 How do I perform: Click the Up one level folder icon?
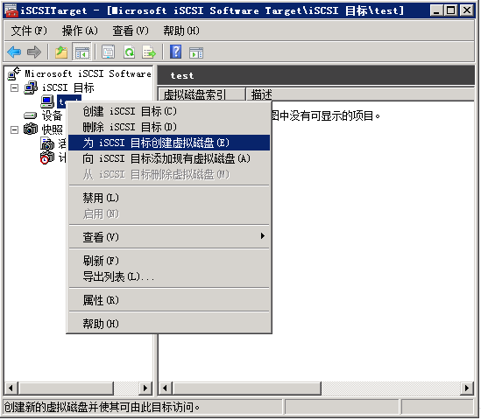click(61, 52)
